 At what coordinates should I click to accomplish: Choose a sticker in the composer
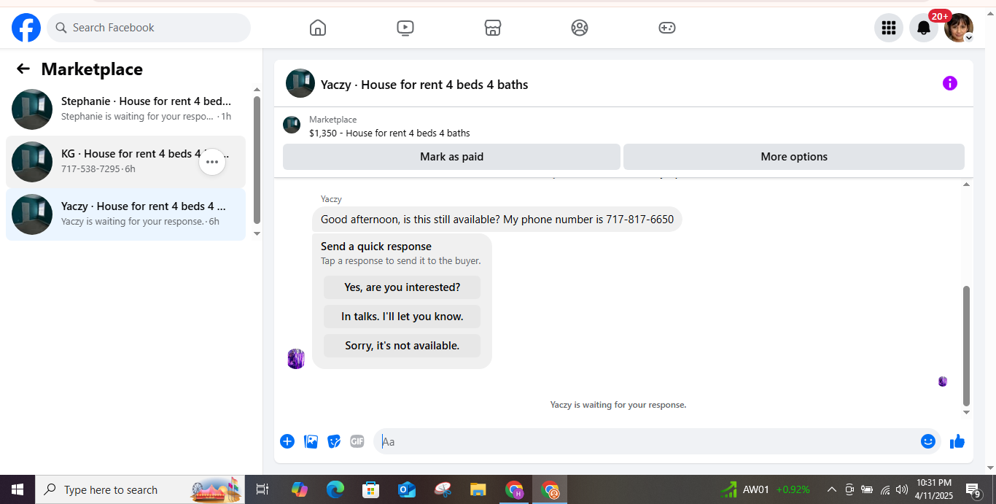point(334,441)
